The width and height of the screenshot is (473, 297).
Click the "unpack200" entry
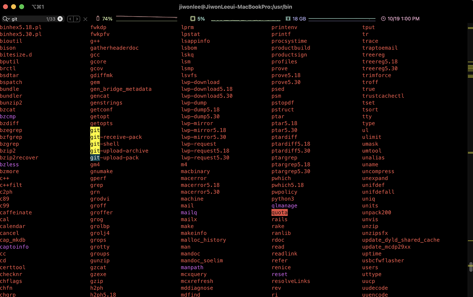click(377, 213)
